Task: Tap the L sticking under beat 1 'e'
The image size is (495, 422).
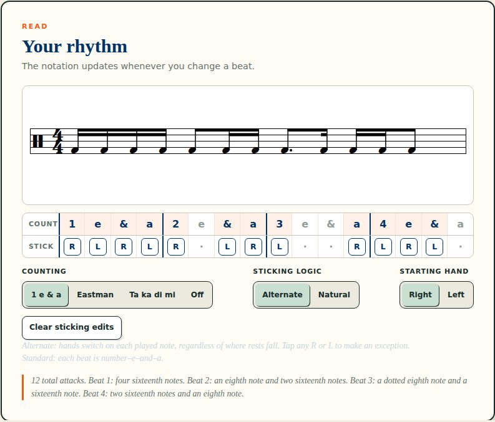Action: coord(98,247)
